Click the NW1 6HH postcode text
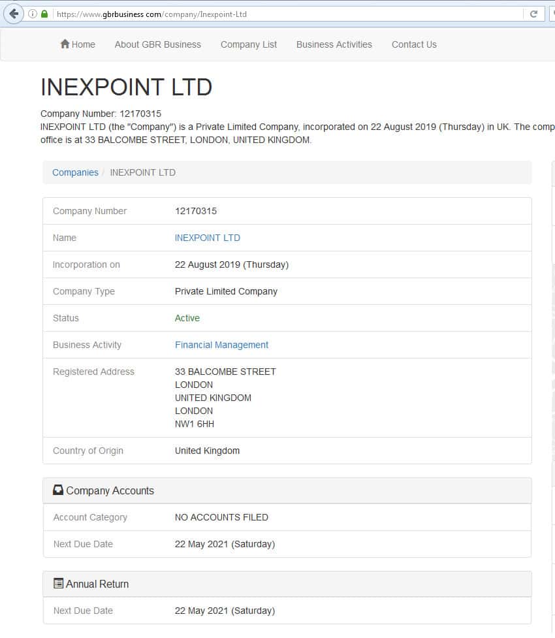The image size is (555, 638). pyautogui.click(x=194, y=424)
